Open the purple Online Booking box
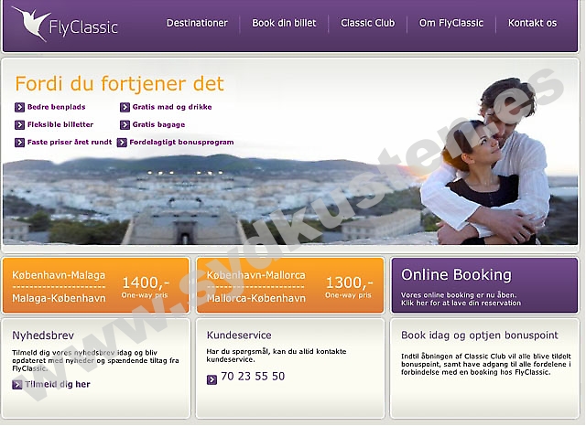Screen dimensions: 586x426 484,285
